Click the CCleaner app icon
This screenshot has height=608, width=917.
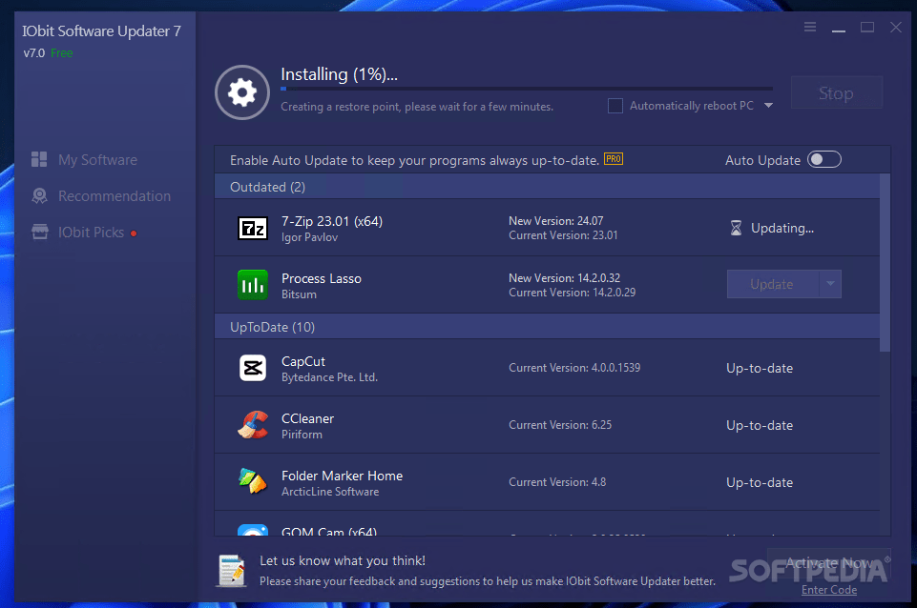pos(253,425)
